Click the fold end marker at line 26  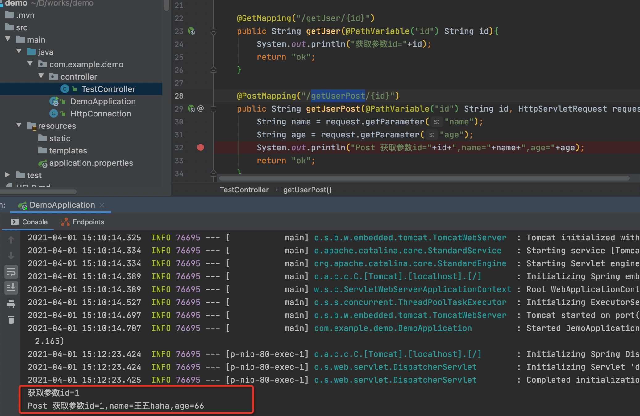[x=213, y=70]
